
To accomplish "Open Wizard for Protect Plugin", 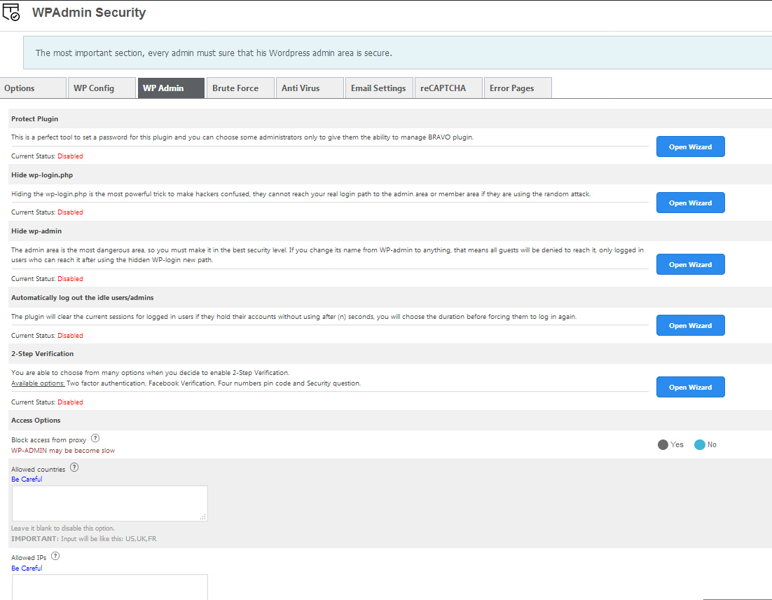I will coord(690,146).
